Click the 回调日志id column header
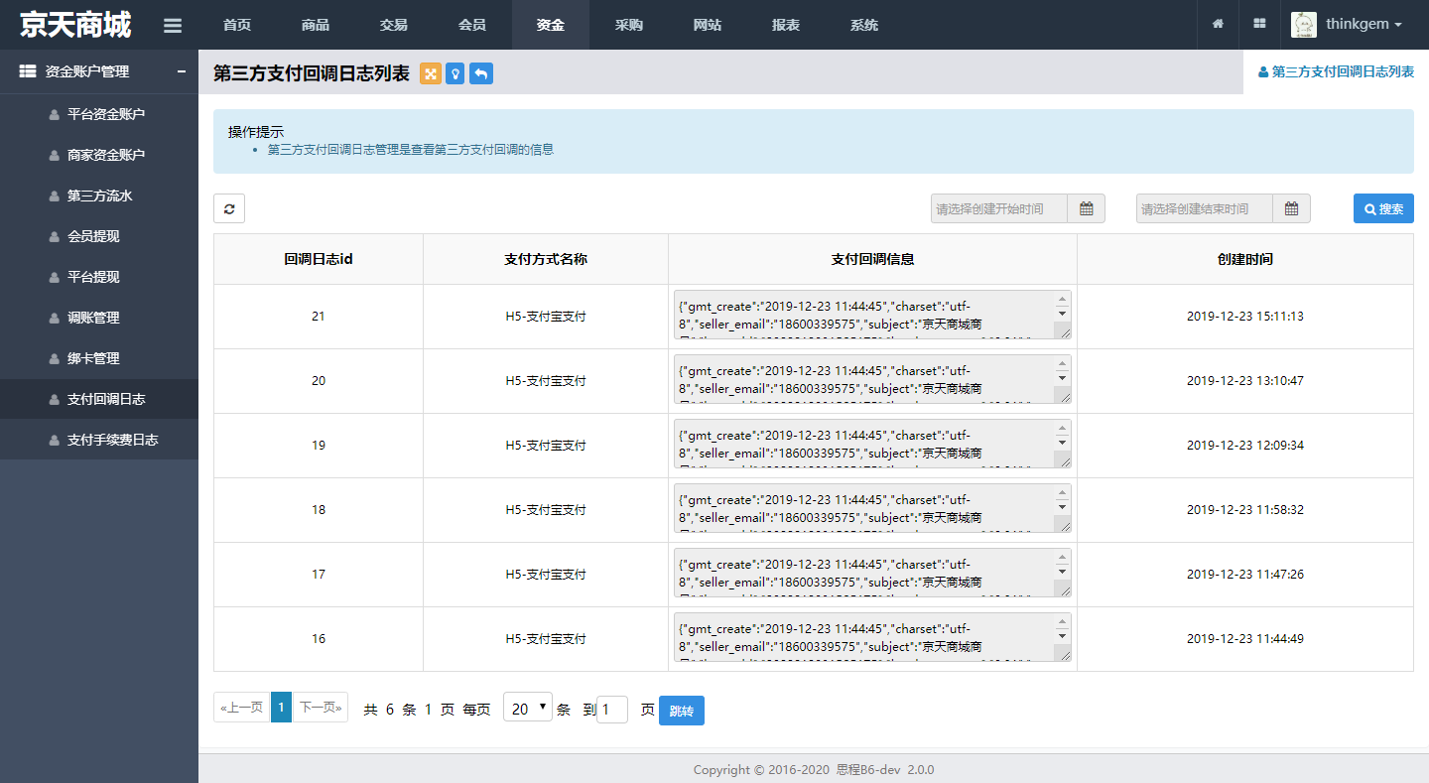Image resolution: width=1429 pixels, height=783 pixels. pos(319,259)
